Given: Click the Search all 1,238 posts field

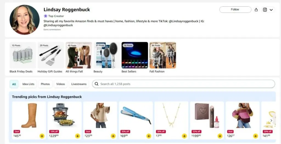Looking at the screenshot, I should click(184, 84).
